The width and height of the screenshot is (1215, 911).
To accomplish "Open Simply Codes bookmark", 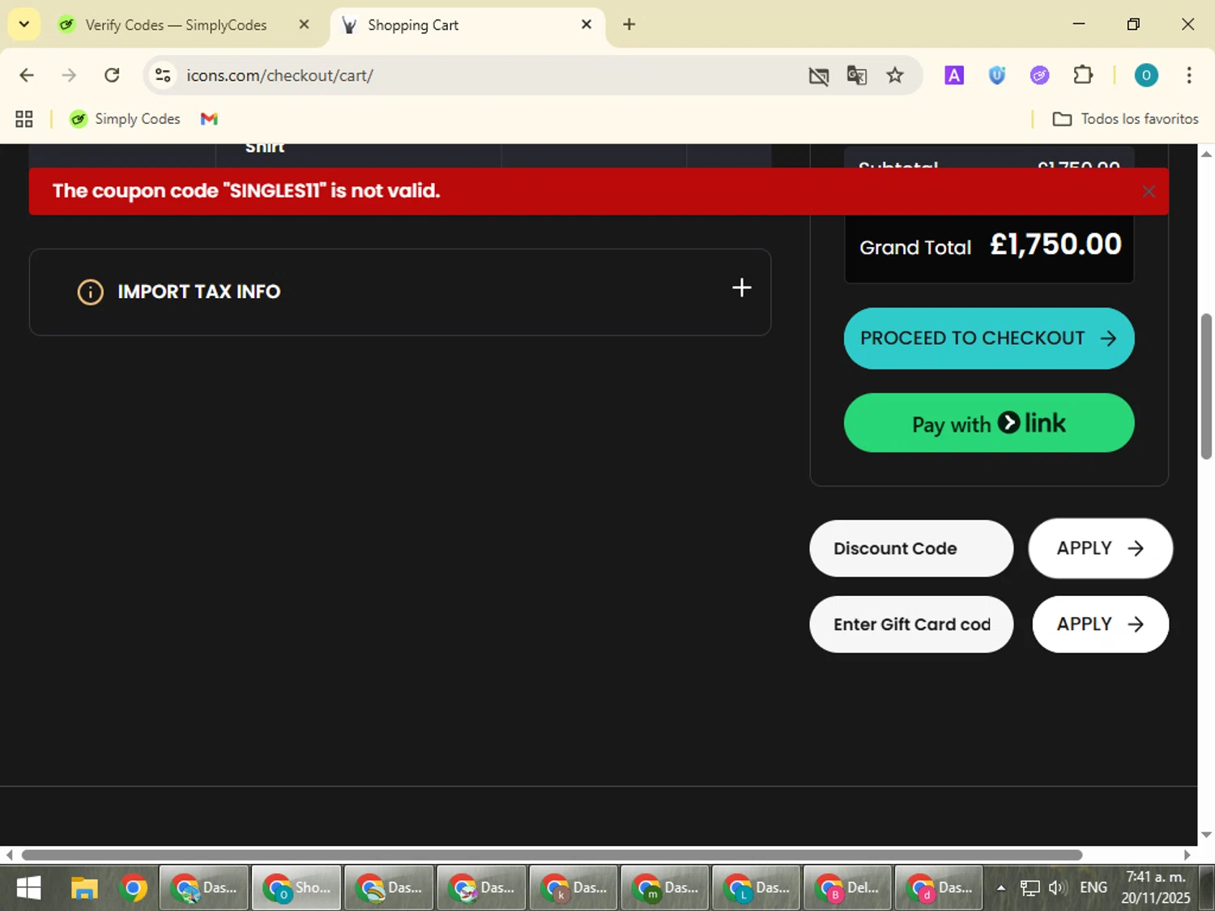I will point(125,119).
